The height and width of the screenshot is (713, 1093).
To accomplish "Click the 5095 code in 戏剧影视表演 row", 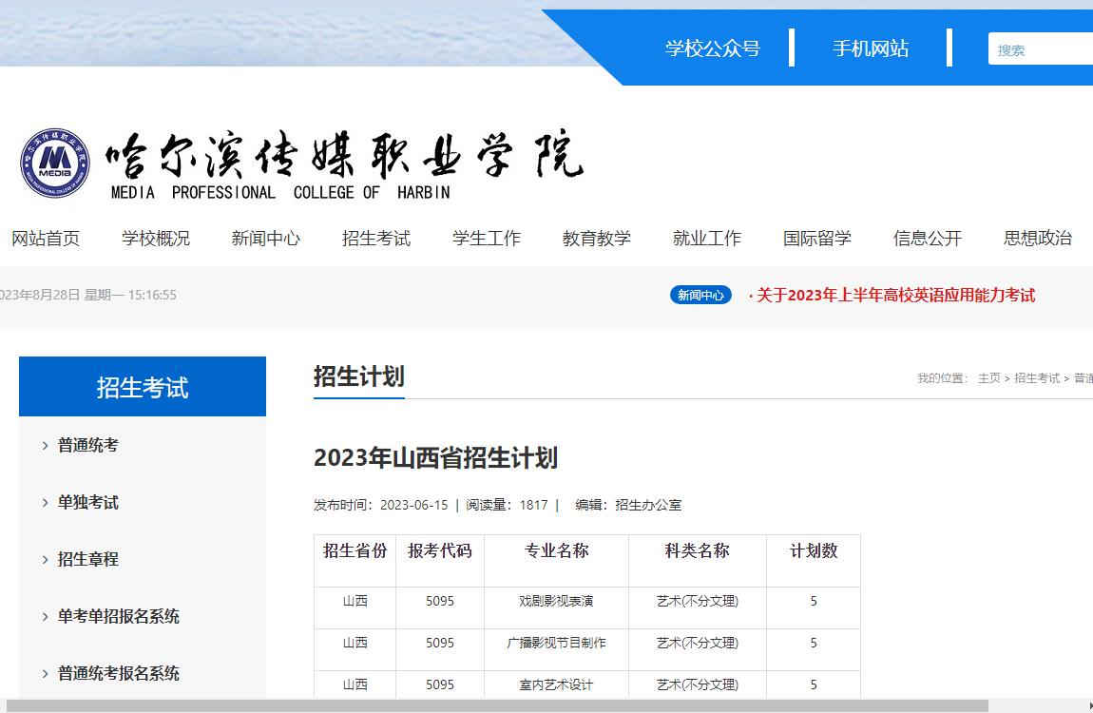I will click(x=440, y=601).
